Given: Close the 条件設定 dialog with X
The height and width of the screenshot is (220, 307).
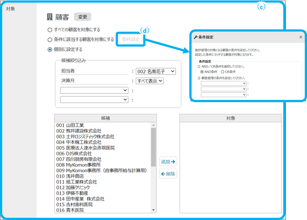Looking at the screenshot, I should tap(301, 37).
